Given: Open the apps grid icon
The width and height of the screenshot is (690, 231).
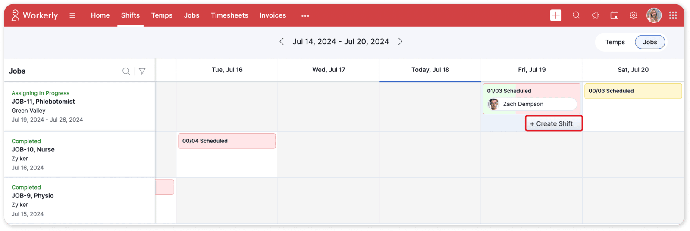Looking at the screenshot, I should (x=673, y=15).
